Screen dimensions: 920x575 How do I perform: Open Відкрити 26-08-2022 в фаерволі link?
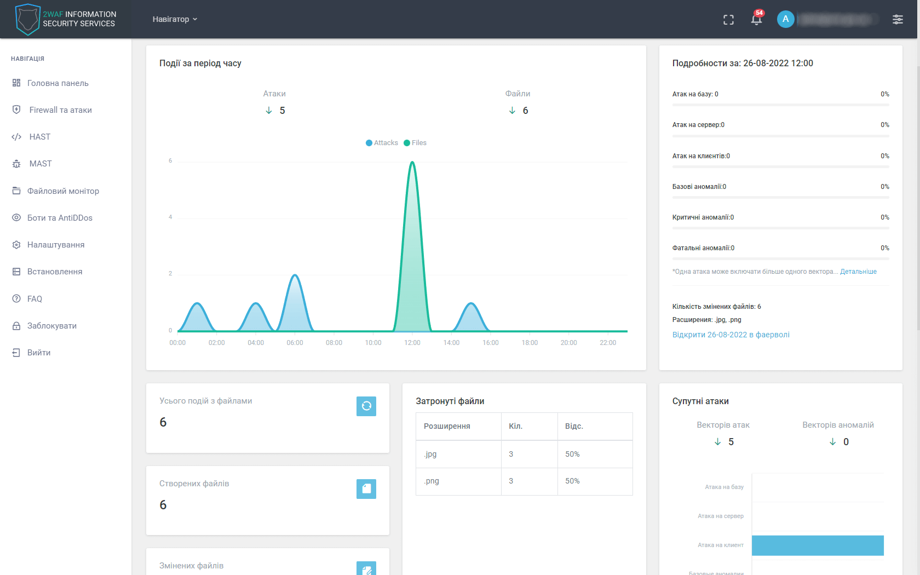click(x=731, y=334)
